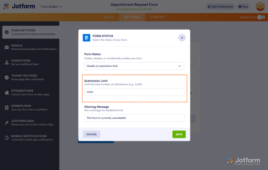Click Mobile Notifications icon in sidebar
Image resolution: width=268 pixels, height=170 pixels.
point(7,137)
